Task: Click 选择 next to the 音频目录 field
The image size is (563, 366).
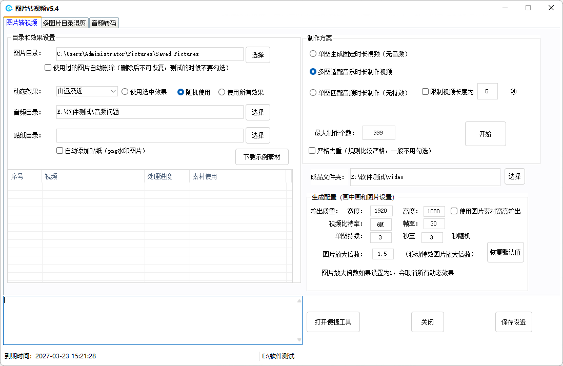Action: point(257,112)
